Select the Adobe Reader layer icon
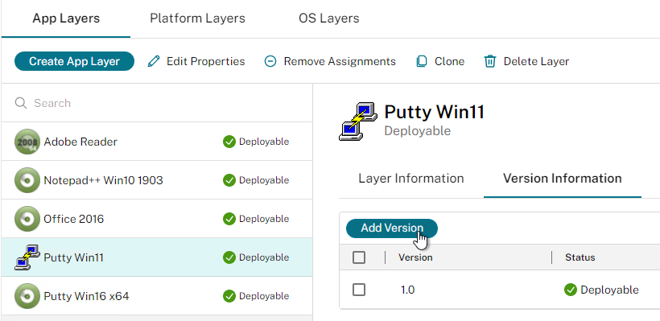Image resolution: width=660 pixels, height=321 pixels. (x=27, y=142)
